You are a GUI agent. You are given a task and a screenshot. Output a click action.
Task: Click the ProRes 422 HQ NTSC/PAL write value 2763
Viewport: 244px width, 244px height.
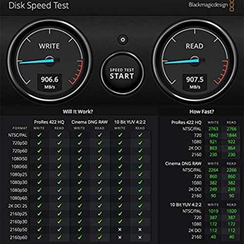(x=213, y=129)
